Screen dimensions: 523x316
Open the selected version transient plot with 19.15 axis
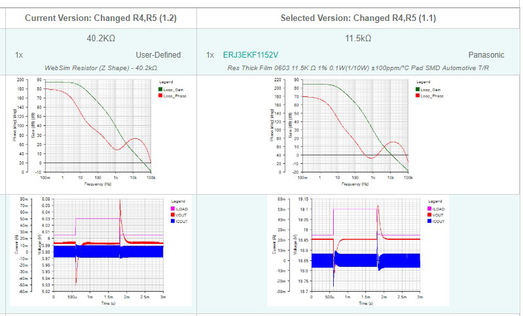click(358, 251)
